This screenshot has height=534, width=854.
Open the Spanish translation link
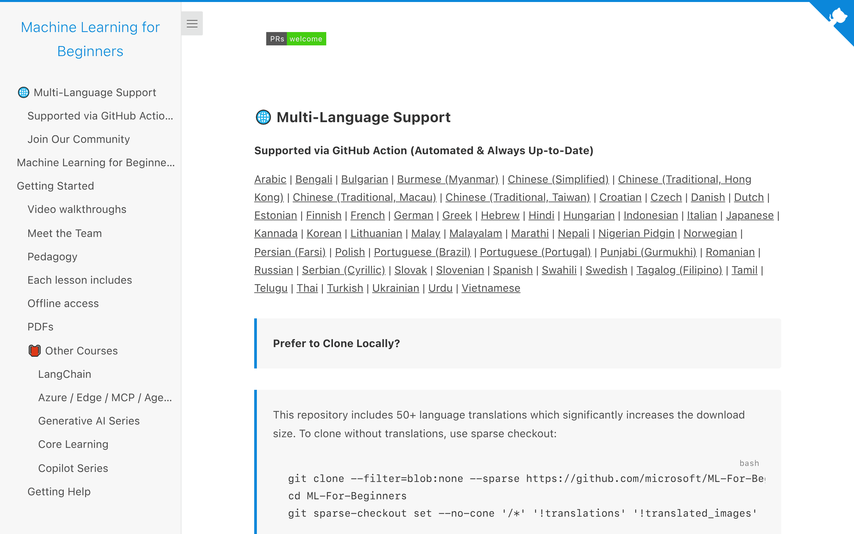[513, 270]
